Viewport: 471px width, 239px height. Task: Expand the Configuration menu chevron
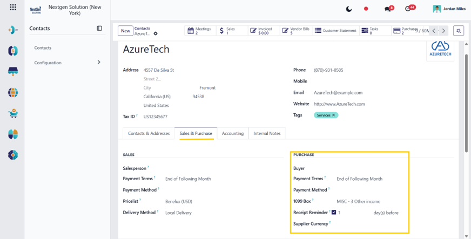pyautogui.click(x=99, y=63)
